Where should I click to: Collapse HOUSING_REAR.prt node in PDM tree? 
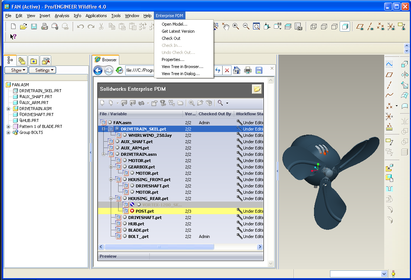pyautogui.click(x=111, y=199)
